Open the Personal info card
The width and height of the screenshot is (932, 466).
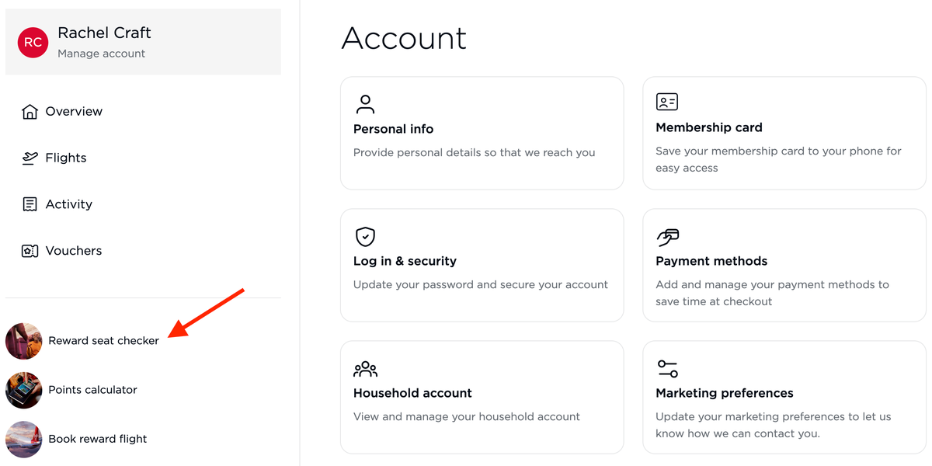[x=482, y=133]
